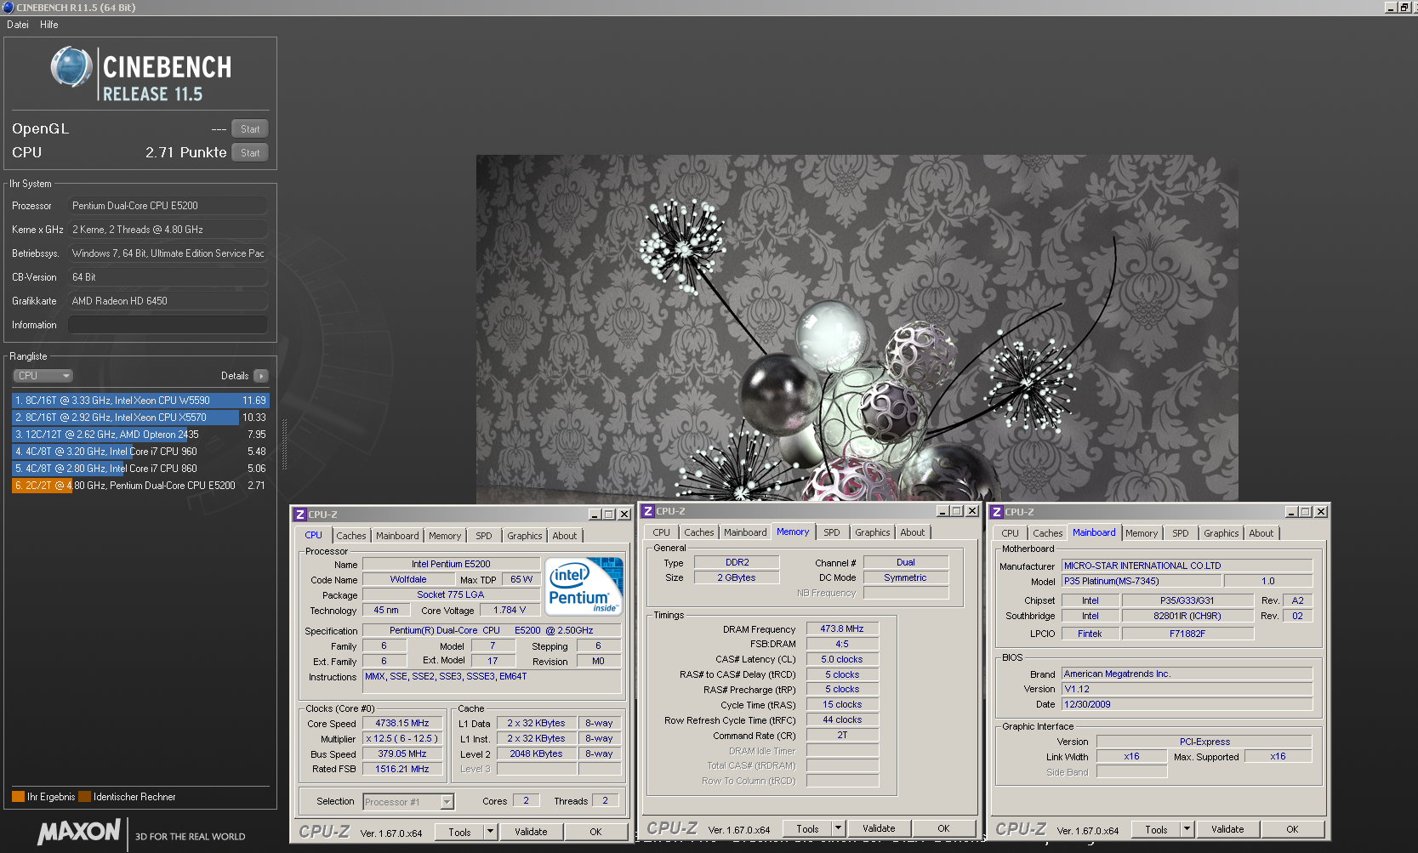Click OK in first CPU-Z window
Image resolution: width=1418 pixels, height=853 pixels.
596,832
